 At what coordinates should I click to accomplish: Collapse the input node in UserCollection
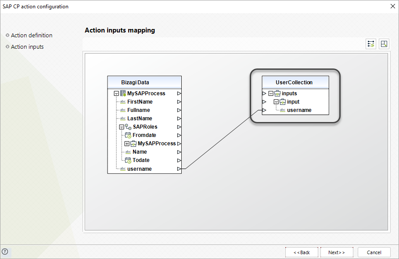click(x=276, y=102)
